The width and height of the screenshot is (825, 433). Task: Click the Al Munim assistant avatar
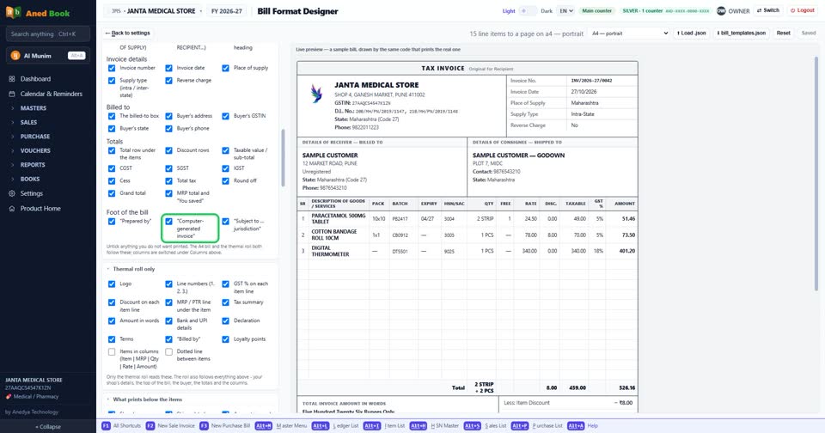point(15,55)
